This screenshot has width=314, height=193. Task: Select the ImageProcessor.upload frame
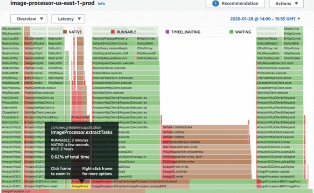click(280, 171)
